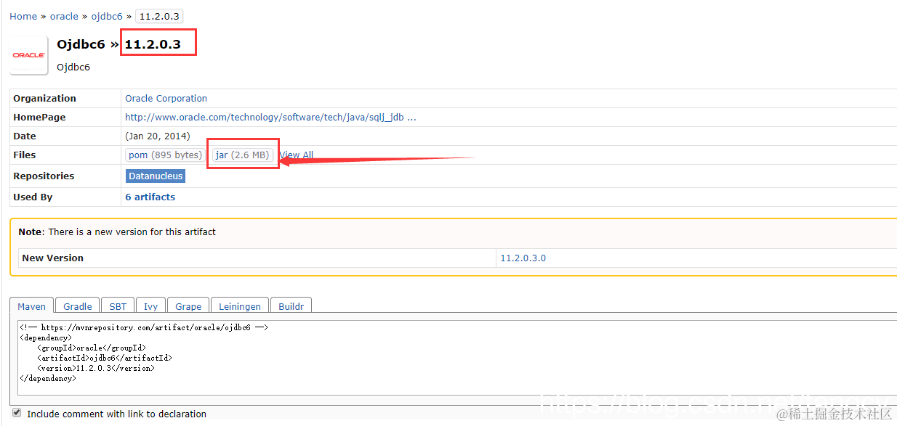Open new version 11.2.0.3.0 link
The width and height of the screenshot is (897, 426).
[x=523, y=258]
